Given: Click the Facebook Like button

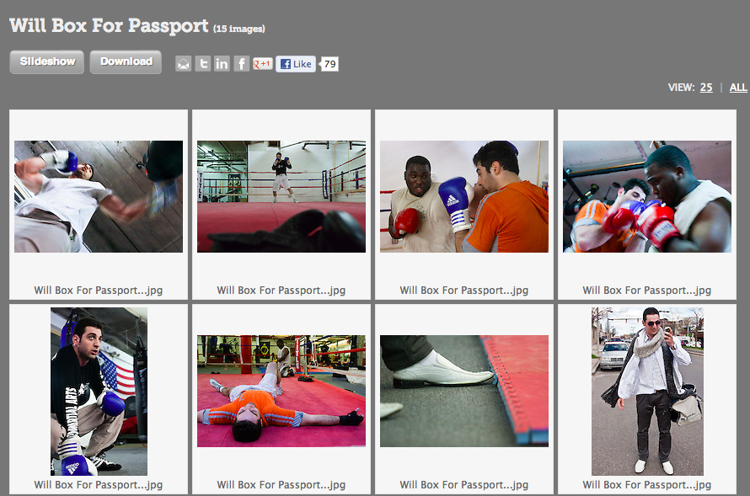Looking at the screenshot, I should (x=296, y=63).
